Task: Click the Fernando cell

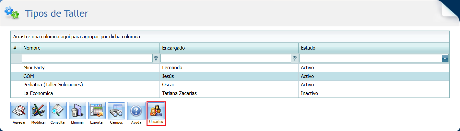Action: point(229,68)
